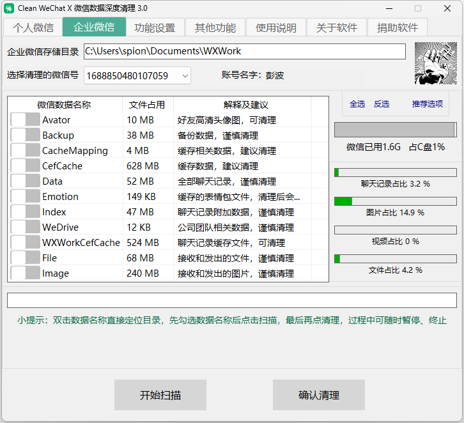Click the Clean WeChat X app icon
464x423 pixels.
8,8
